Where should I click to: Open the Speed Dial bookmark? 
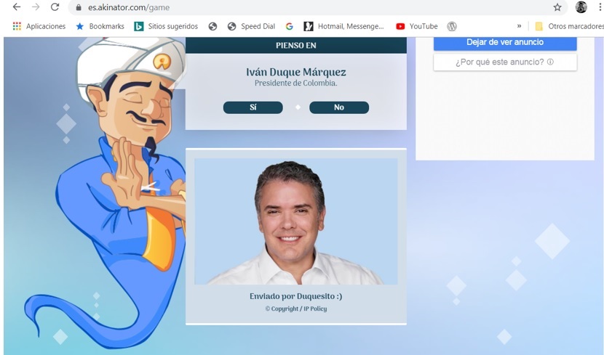(x=251, y=26)
